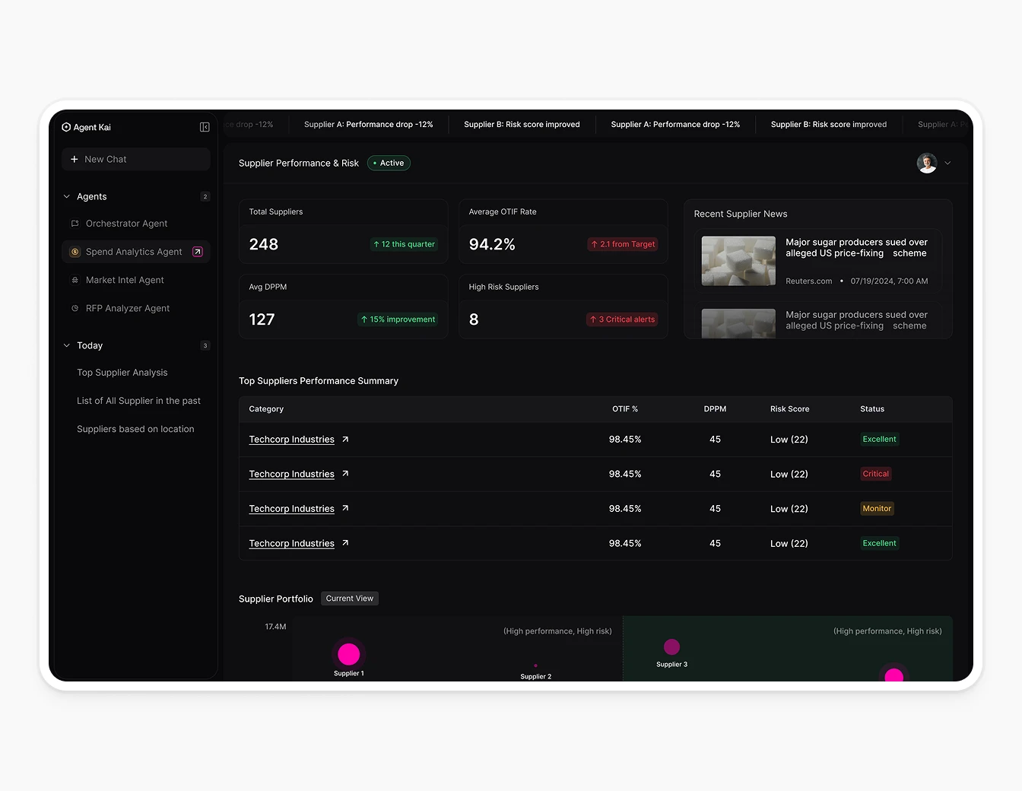Open Top Supplier Analysis chat

pos(122,373)
